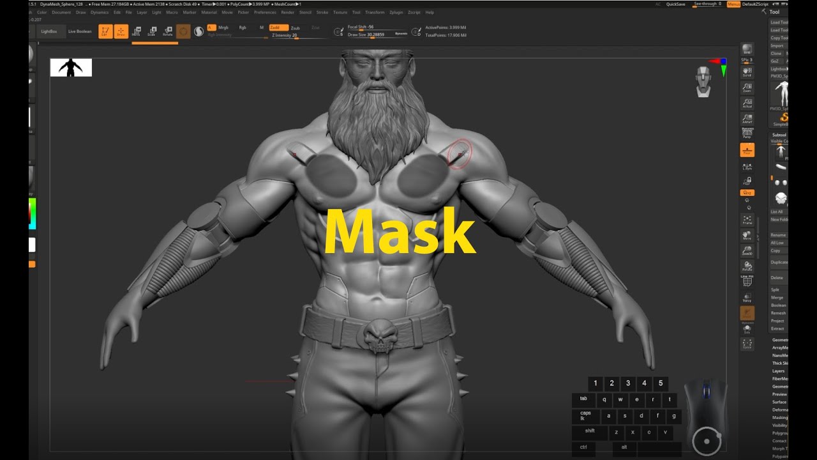Open the Document menu
The height and width of the screenshot is (460, 817).
click(x=61, y=12)
